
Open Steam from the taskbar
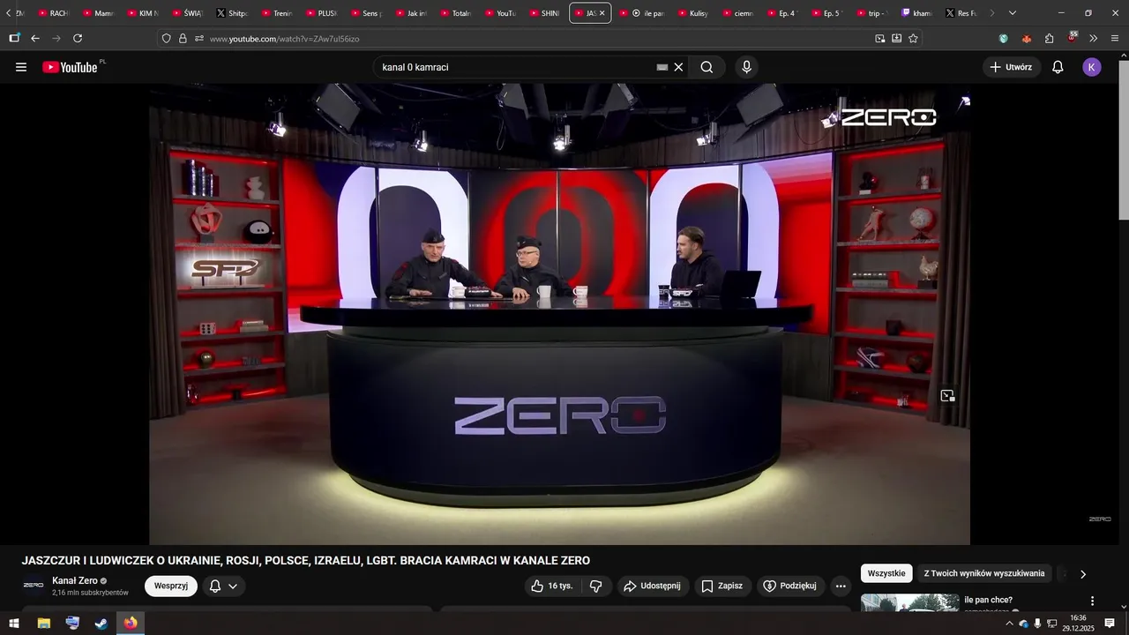click(101, 624)
